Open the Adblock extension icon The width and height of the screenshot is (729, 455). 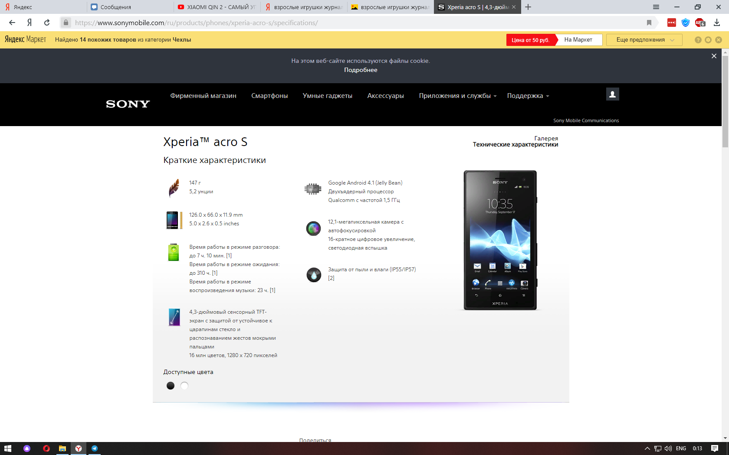coord(700,23)
